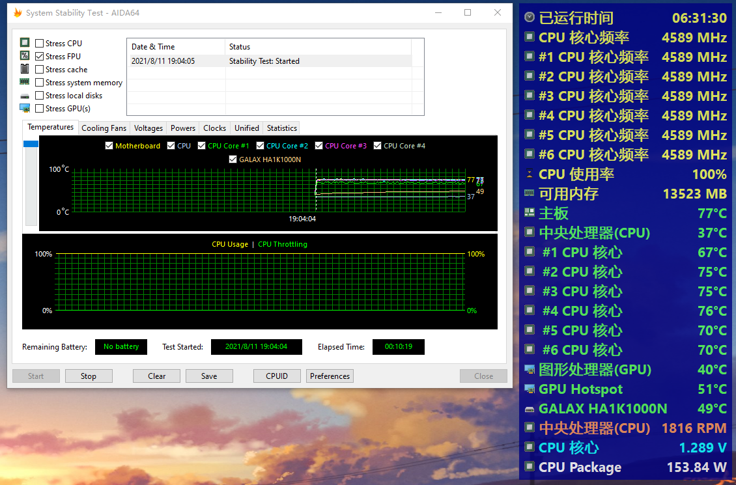Click the FPU percent icon beside Stress FPU
The image size is (736, 485).
pyautogui.click(x=25, y=56)
